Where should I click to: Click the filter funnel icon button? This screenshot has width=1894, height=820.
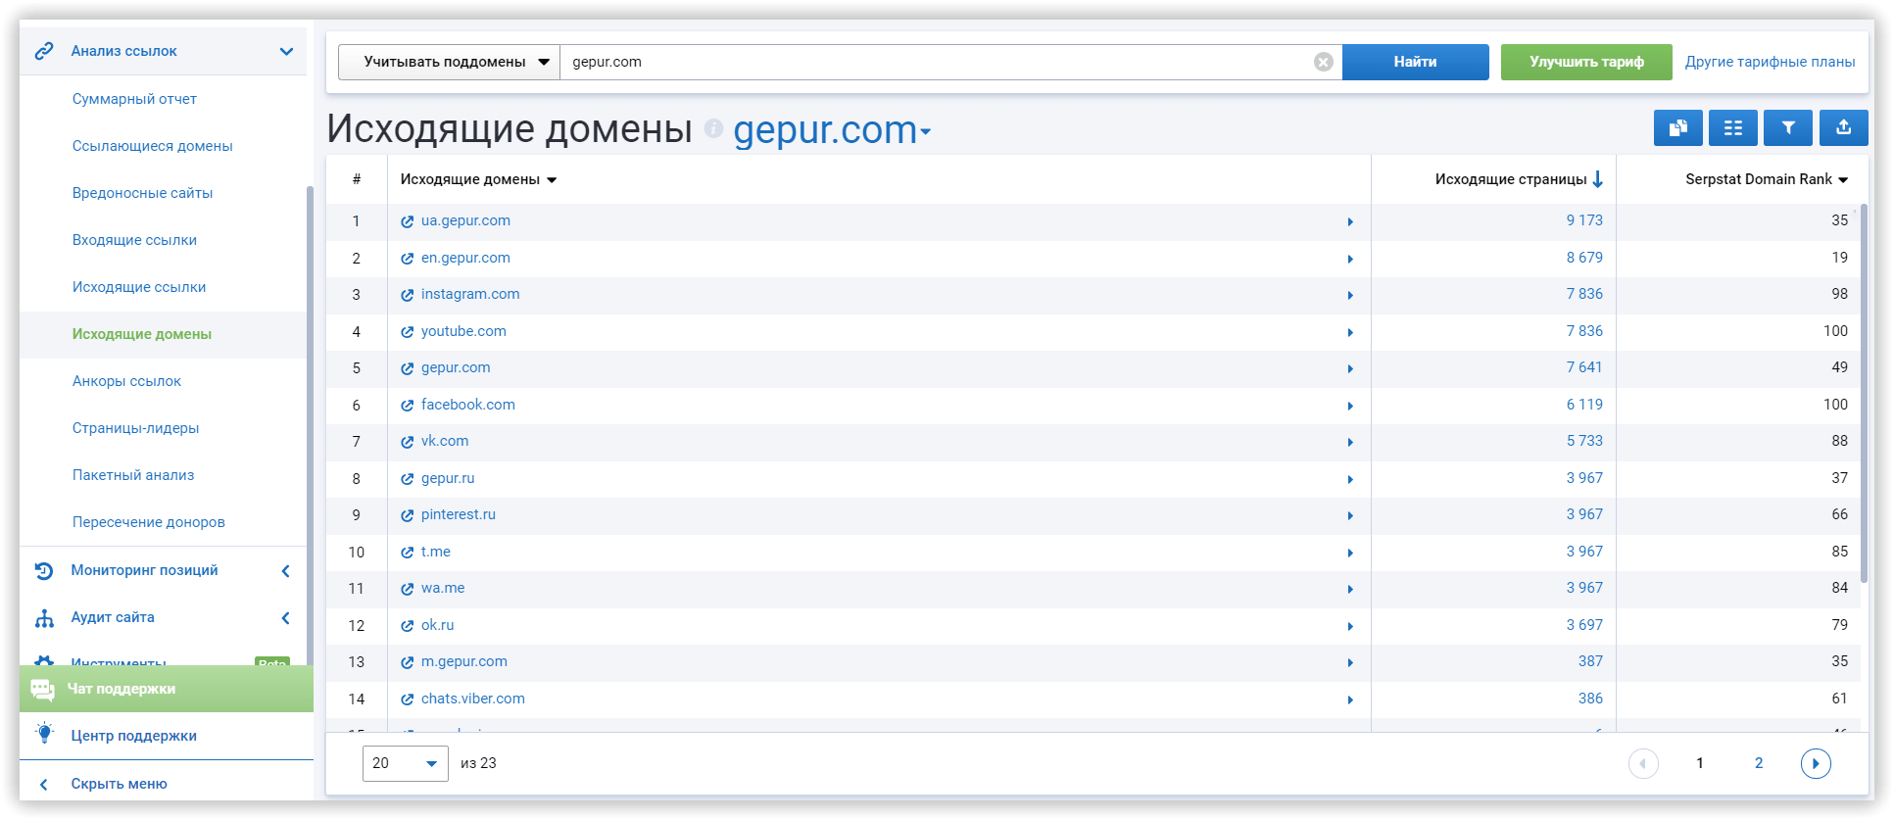tap(1787, 127)
